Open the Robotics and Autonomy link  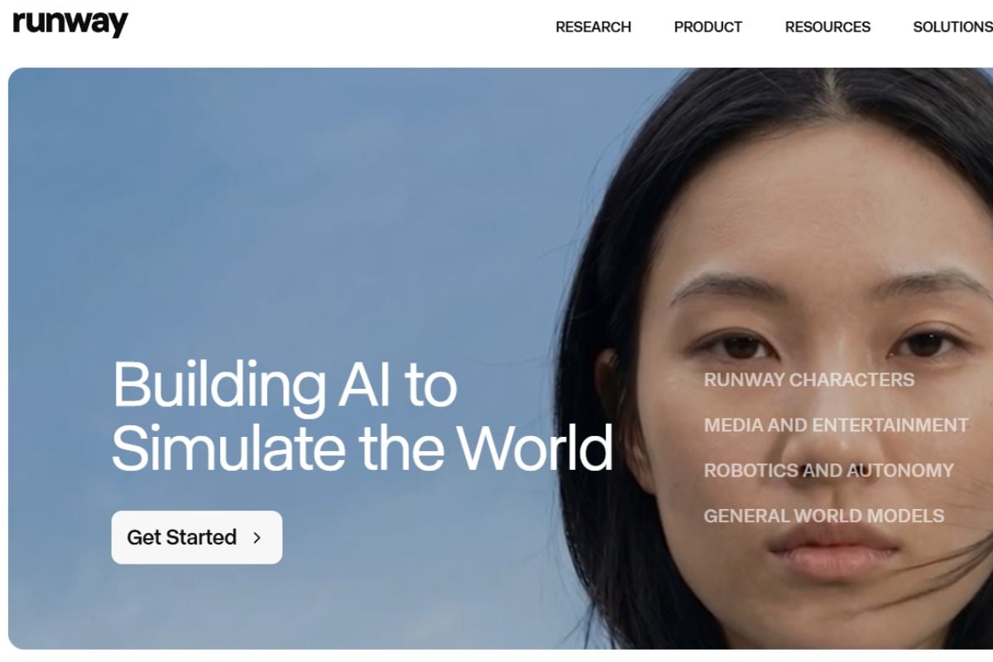pos(828,470)
